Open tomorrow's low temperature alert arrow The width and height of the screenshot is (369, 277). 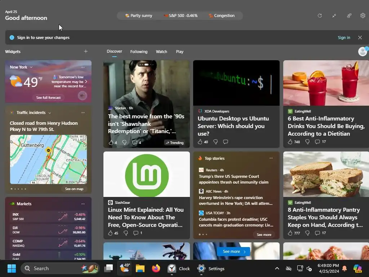tap(86, 82)
